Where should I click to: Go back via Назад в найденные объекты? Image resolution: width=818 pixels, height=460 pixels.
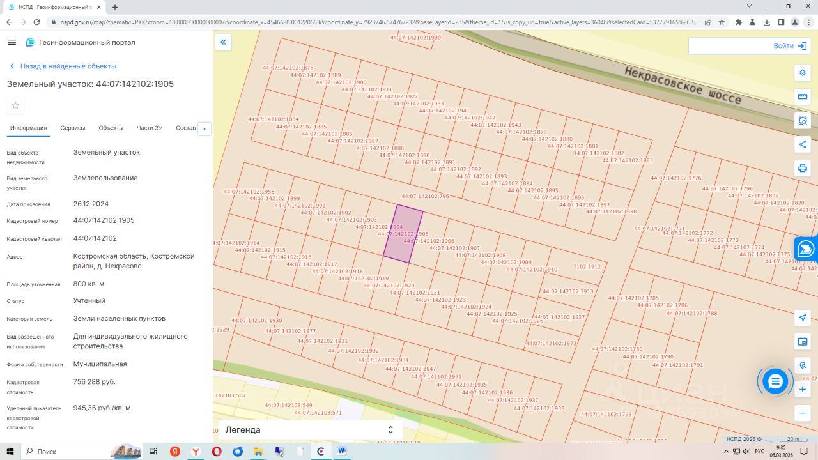63,66
